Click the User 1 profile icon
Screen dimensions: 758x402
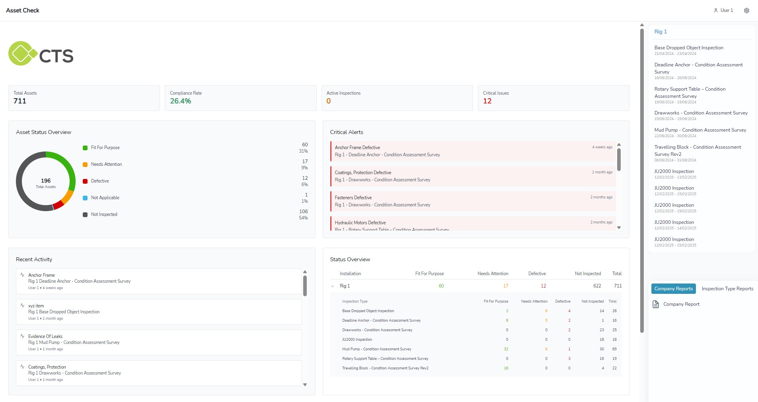716,11
